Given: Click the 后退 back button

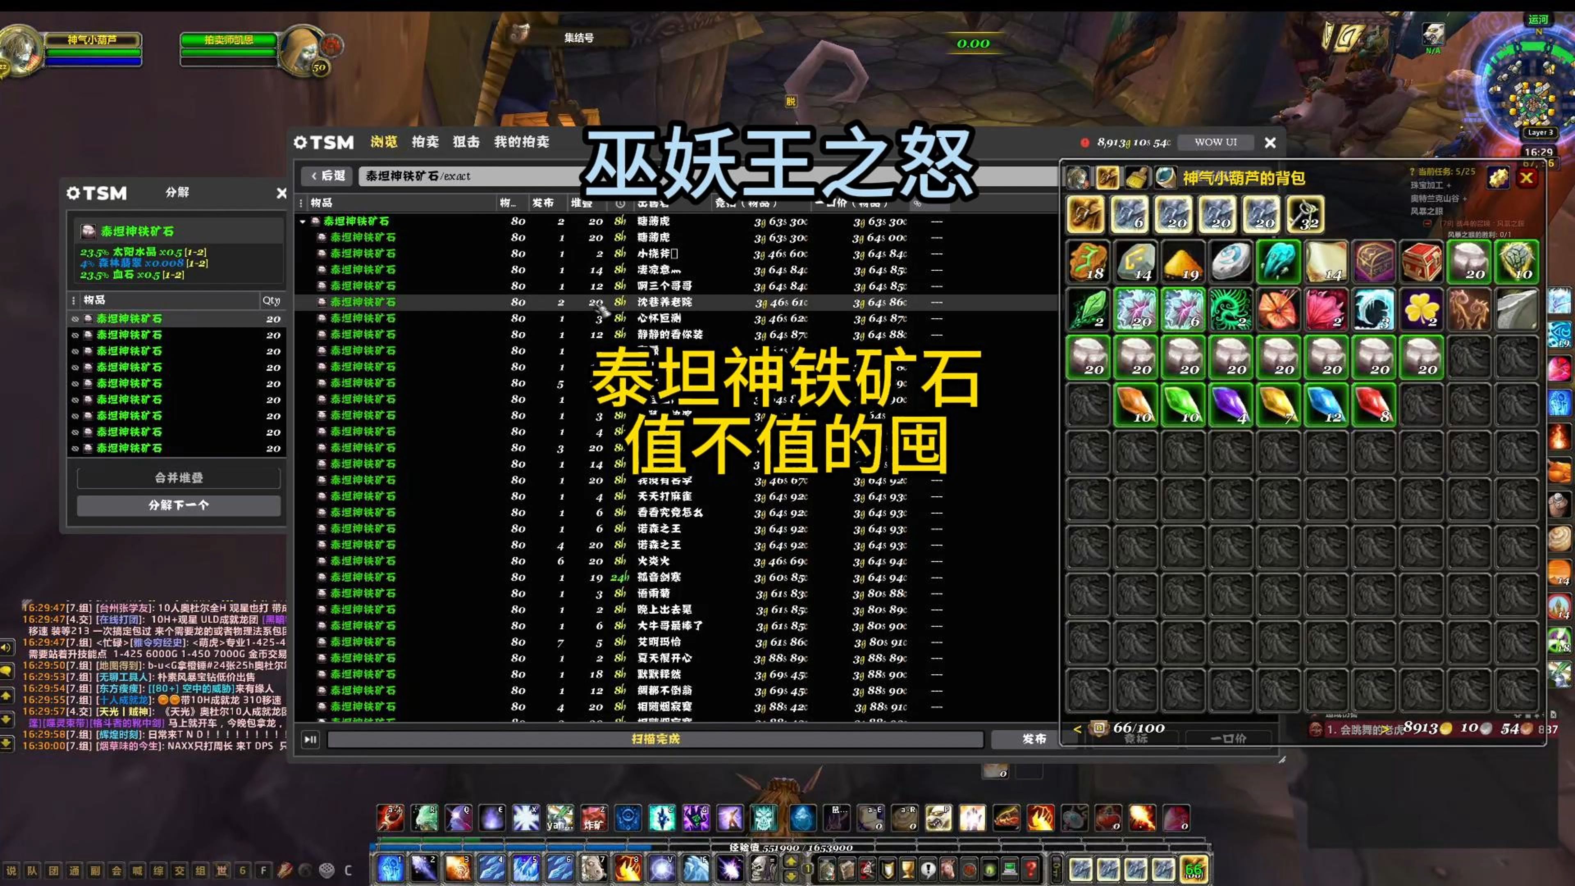Looking at the screenshot, I should [x=328, y=176].
